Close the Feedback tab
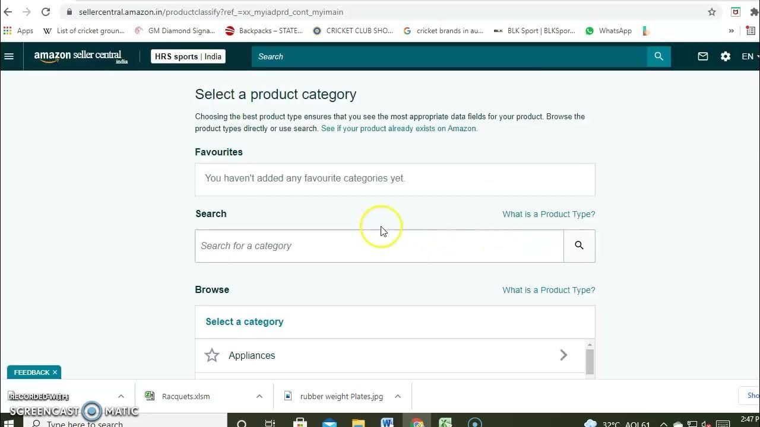The width and height of the screenshot is (760, 427). pyautogui.click(x=55, y=372)
